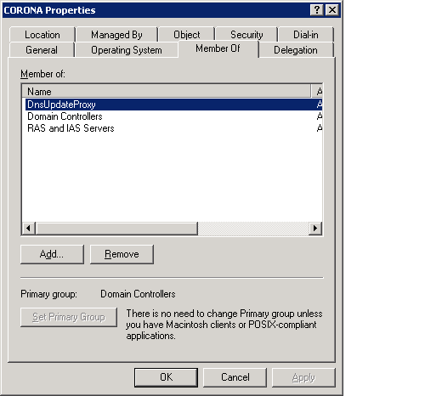425x396 pixels.
Task: Switch to the Managed By tab
Action: pyautogui.click(x=116, y=35)
